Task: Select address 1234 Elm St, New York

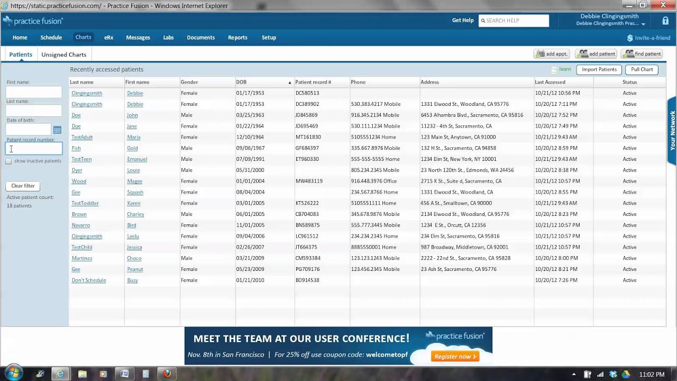Action: (x=459, y=159)
